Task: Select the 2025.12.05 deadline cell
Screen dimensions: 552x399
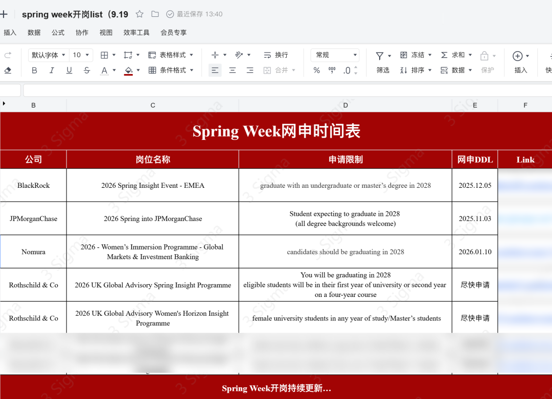Action: (x=475, y=185)
